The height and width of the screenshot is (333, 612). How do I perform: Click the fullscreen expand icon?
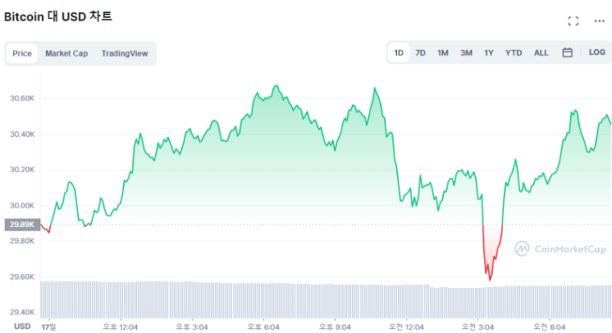pyautogui.click(x=573, y=21)
